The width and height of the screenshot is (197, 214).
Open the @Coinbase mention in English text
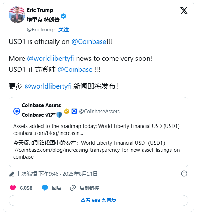coord(89,41)
